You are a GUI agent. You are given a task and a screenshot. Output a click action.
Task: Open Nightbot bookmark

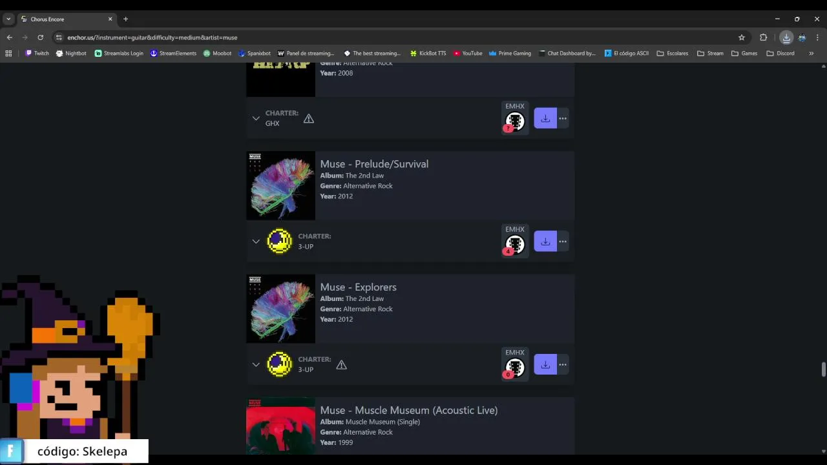pos(71,53)
